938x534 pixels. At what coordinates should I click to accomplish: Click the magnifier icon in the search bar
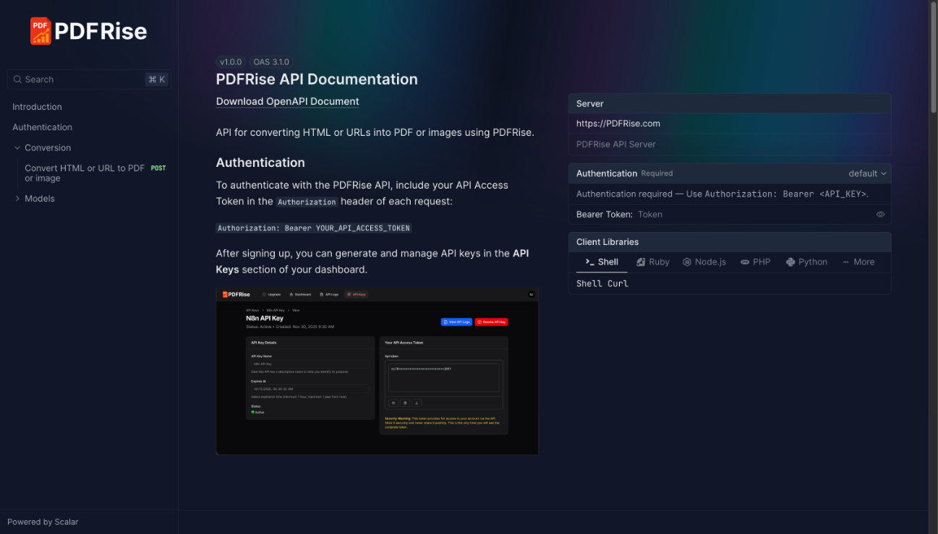(x=17, y=79)
